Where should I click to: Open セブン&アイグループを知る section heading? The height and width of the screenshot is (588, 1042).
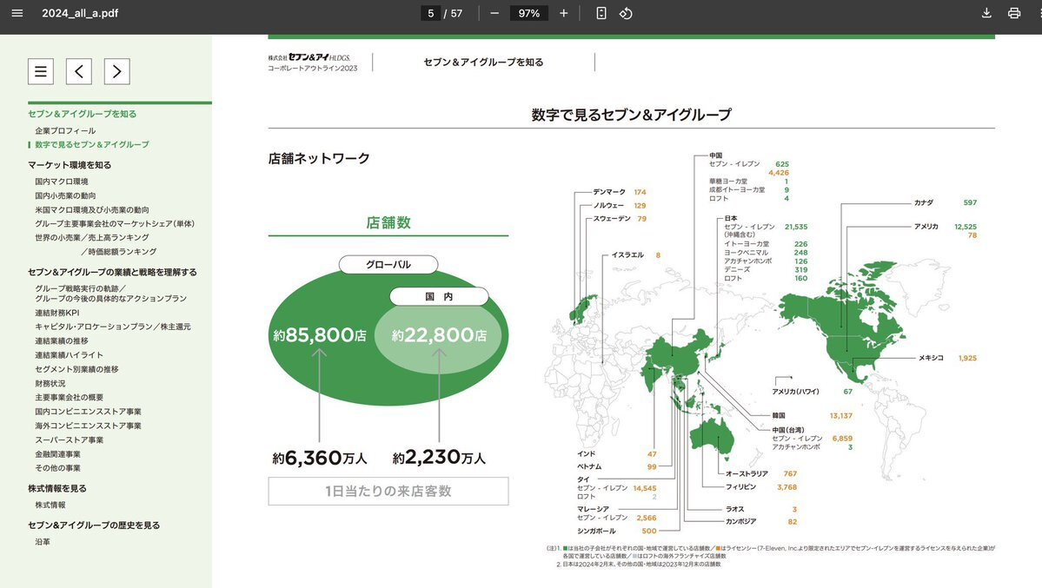[83, 114]
